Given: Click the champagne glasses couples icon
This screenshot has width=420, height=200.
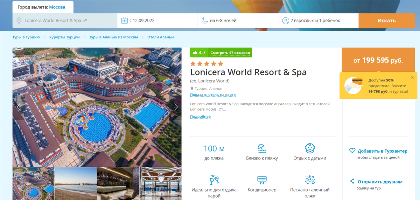Looking at the screenshot, I should click(x=214, y=179).
